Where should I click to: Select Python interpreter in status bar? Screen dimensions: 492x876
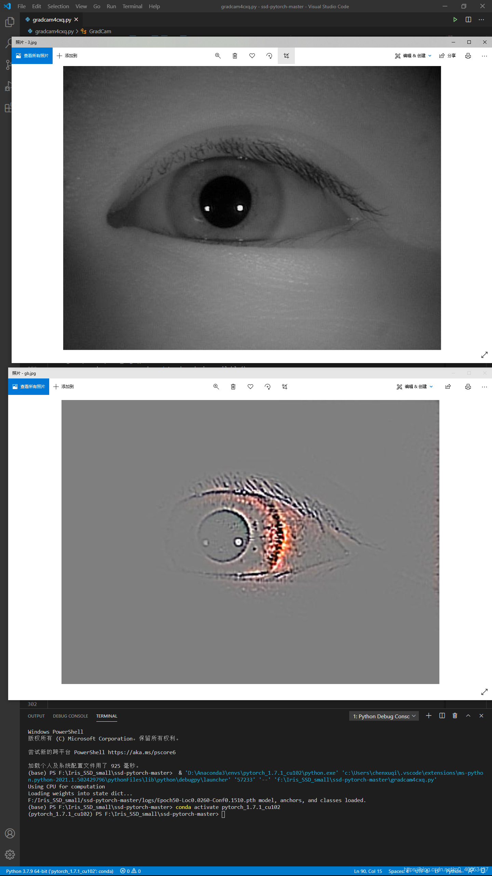(59, 871)
